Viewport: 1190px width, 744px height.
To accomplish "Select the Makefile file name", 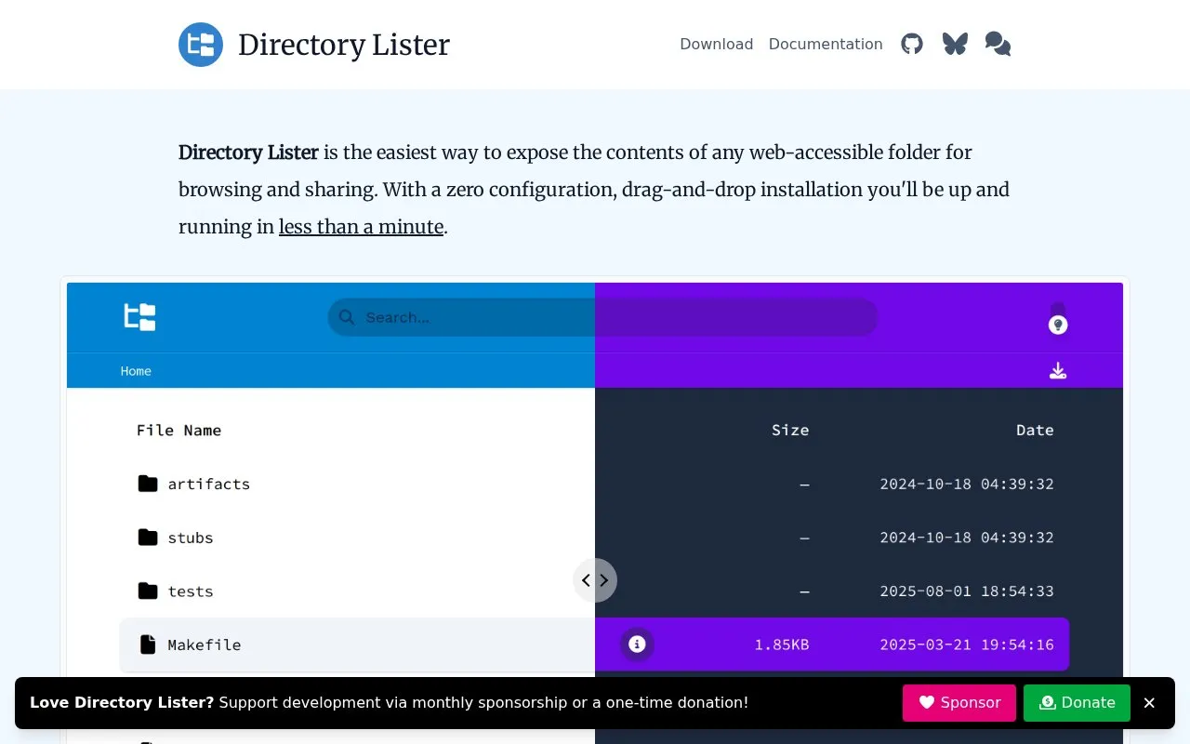I will point(205,644).
